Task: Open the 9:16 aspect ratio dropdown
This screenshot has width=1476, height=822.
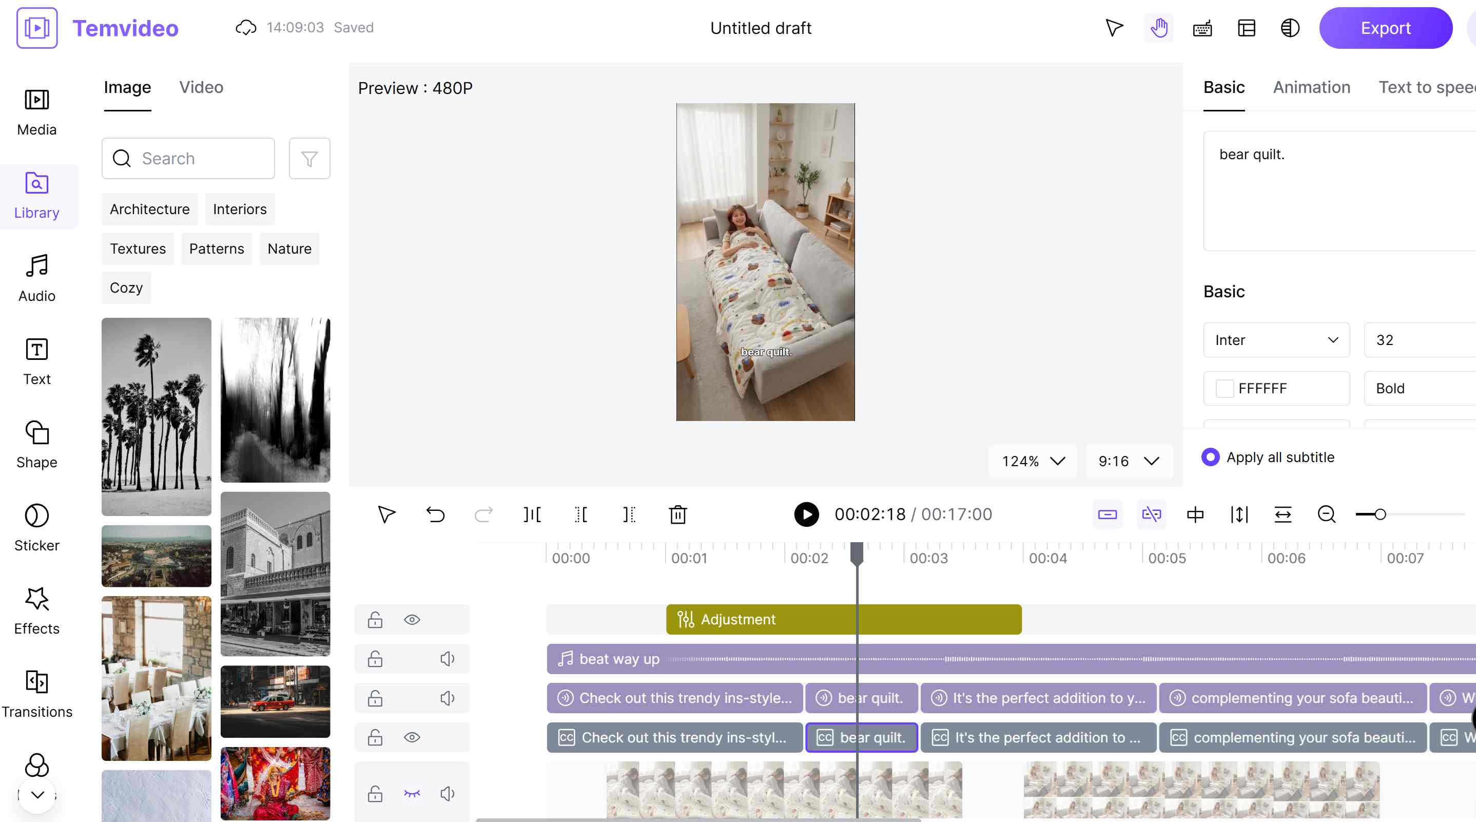Action: [1129, 461]
